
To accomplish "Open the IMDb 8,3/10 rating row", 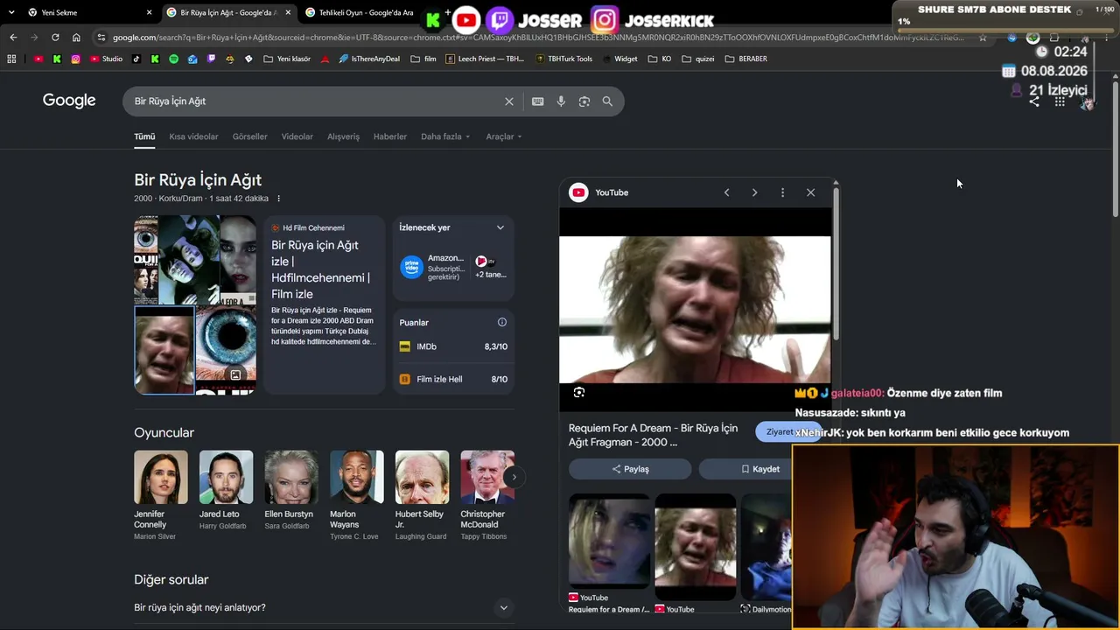I will [453, 346].
